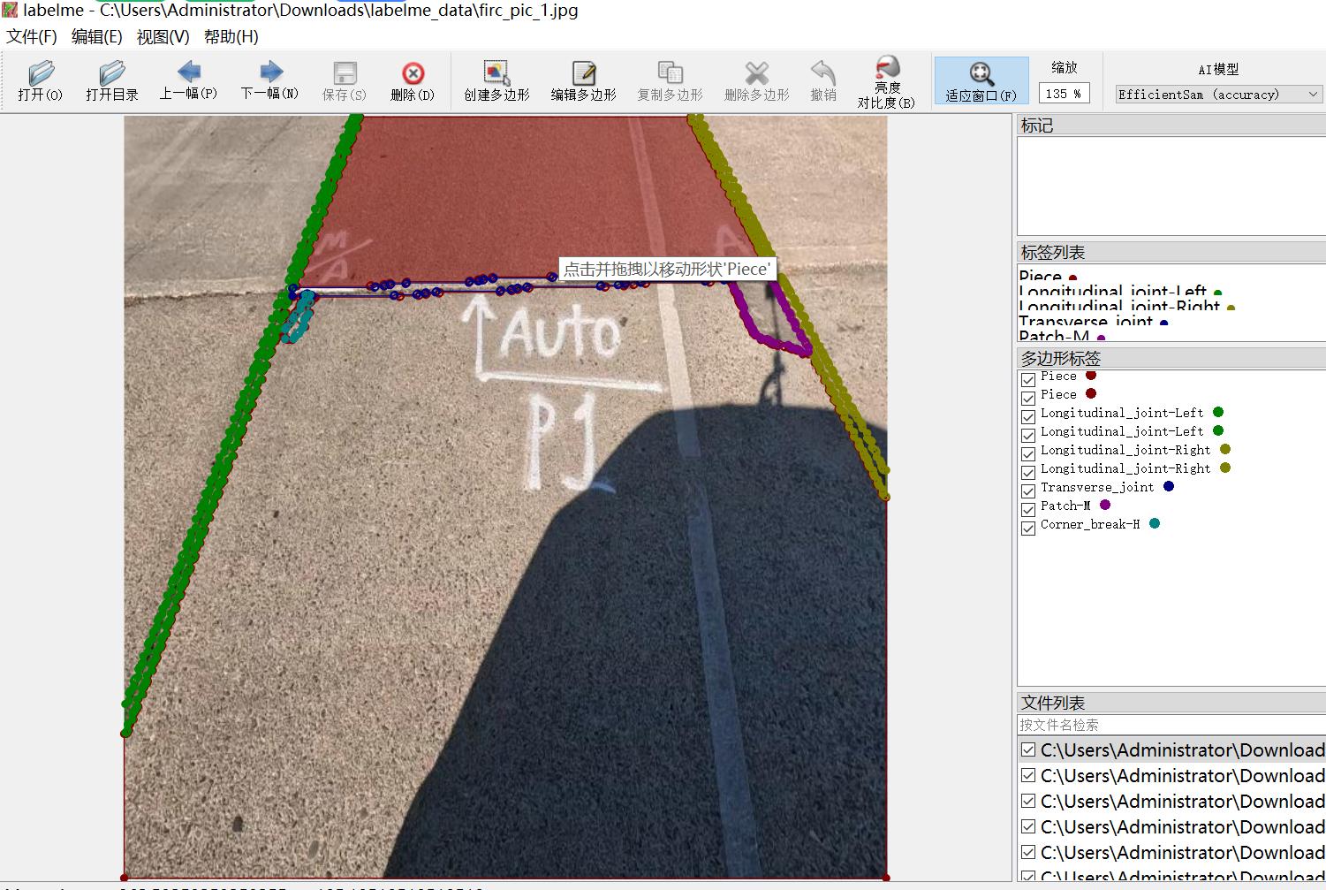Image resolution: width=1326 pixels, height=890 pixels.
Task: Click the file search box 按文件名检索
Action: (1171, 725)
